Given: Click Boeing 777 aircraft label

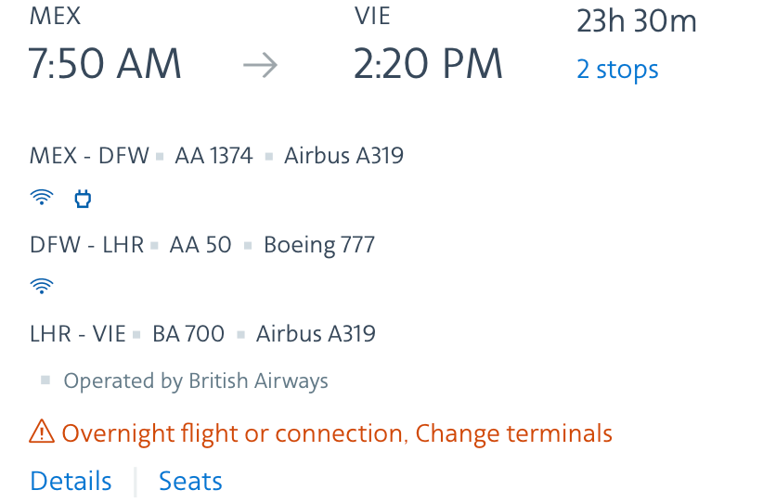Looking at the screenshot, I should 319,245.
